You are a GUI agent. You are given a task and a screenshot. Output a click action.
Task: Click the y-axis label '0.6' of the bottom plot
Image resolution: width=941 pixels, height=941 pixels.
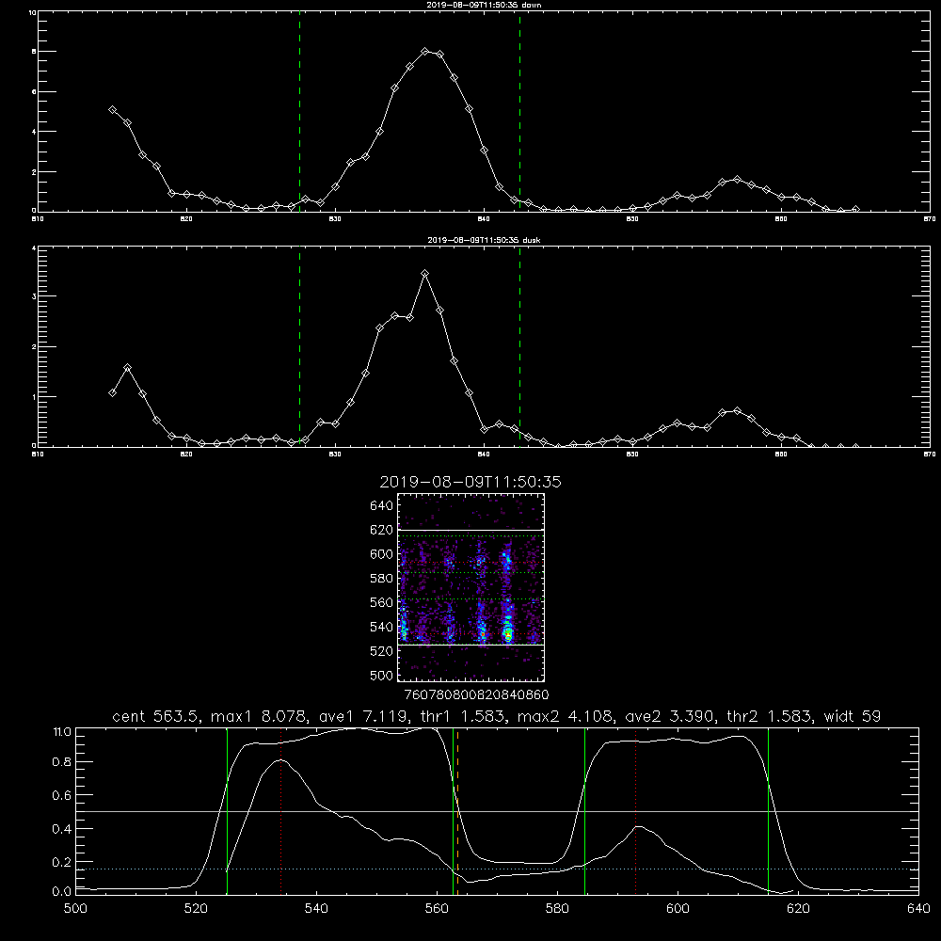(62, 795)
